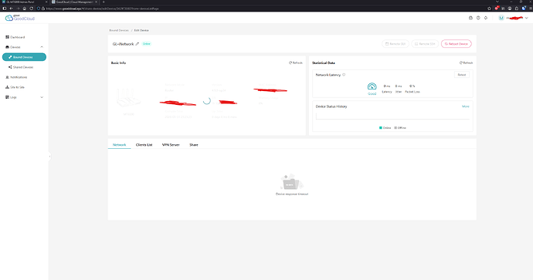This screenshot has height=280, width=533.
Task: Open the browser extensions puzzle icon
Action: coord(517,8)
